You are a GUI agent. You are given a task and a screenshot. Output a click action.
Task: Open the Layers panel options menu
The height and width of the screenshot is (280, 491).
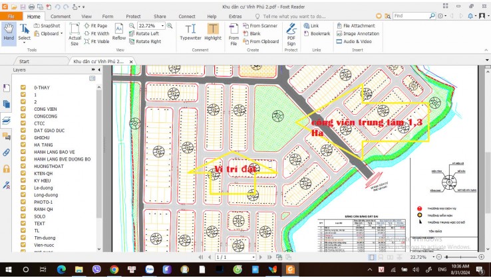(x=92, y=78)
